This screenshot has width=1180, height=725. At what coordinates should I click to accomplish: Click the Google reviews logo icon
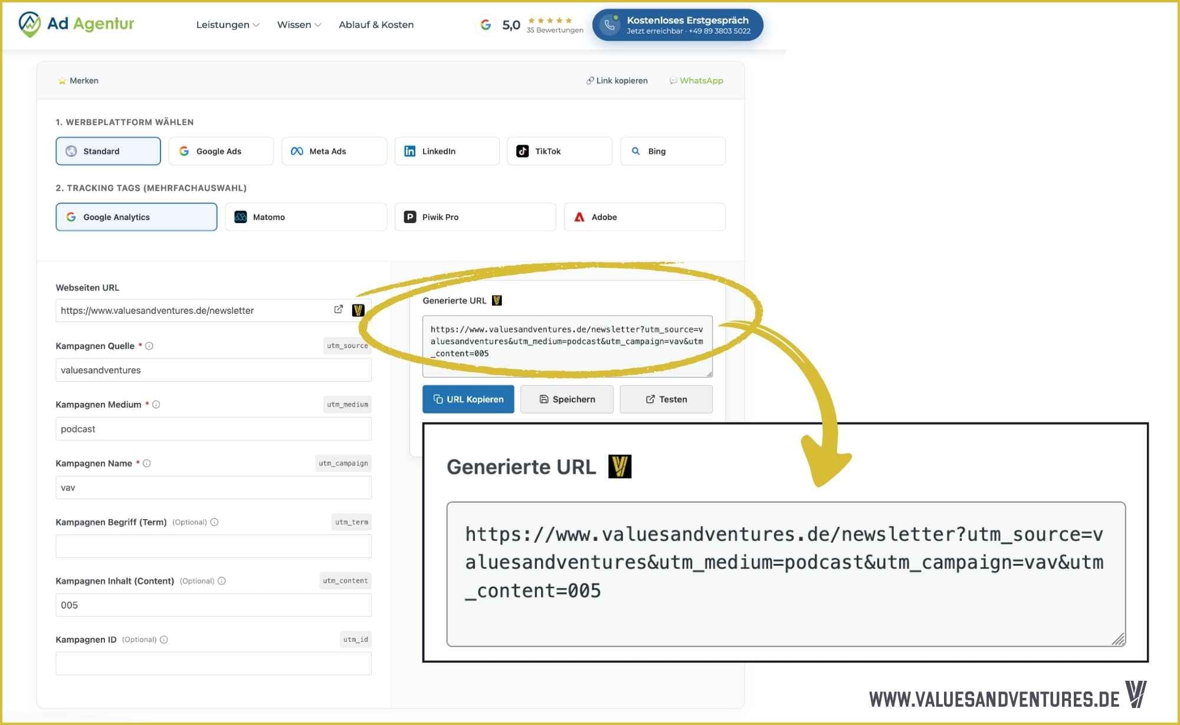pos(486,25)
